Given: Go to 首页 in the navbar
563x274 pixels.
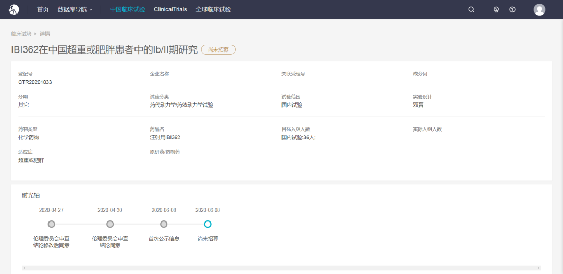Looking at the screenshot, I should click(x=43, y=10).
